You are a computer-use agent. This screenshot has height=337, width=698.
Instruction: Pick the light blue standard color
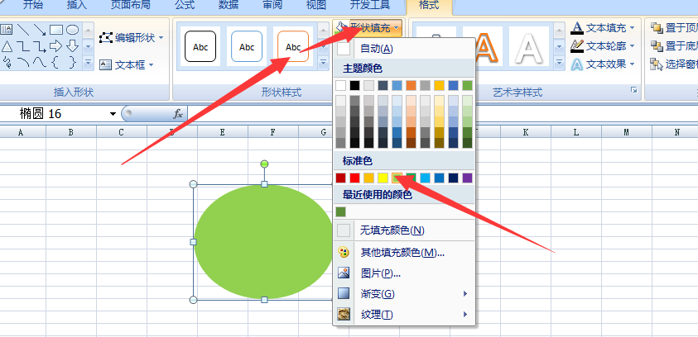coord(425,178)
